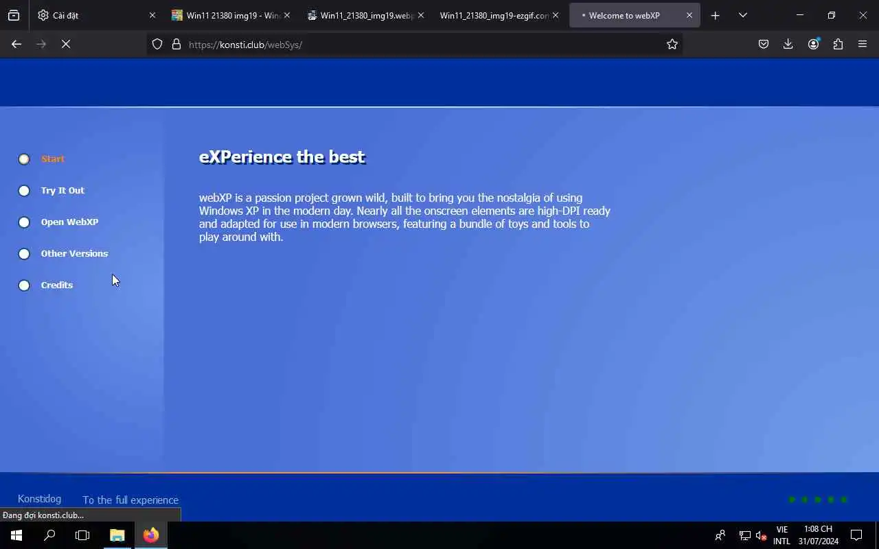Screen dimensions: 879x549
Task: Open the Windows Start menu
Action: pos(16,535)
